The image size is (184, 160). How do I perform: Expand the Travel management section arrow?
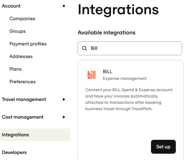[x=64, y=99]
